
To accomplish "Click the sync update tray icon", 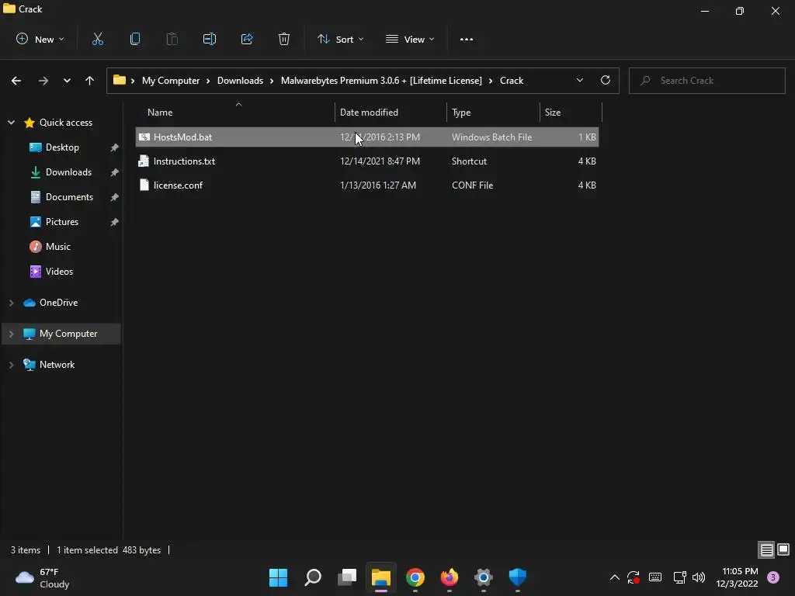I will pos(633,577).
